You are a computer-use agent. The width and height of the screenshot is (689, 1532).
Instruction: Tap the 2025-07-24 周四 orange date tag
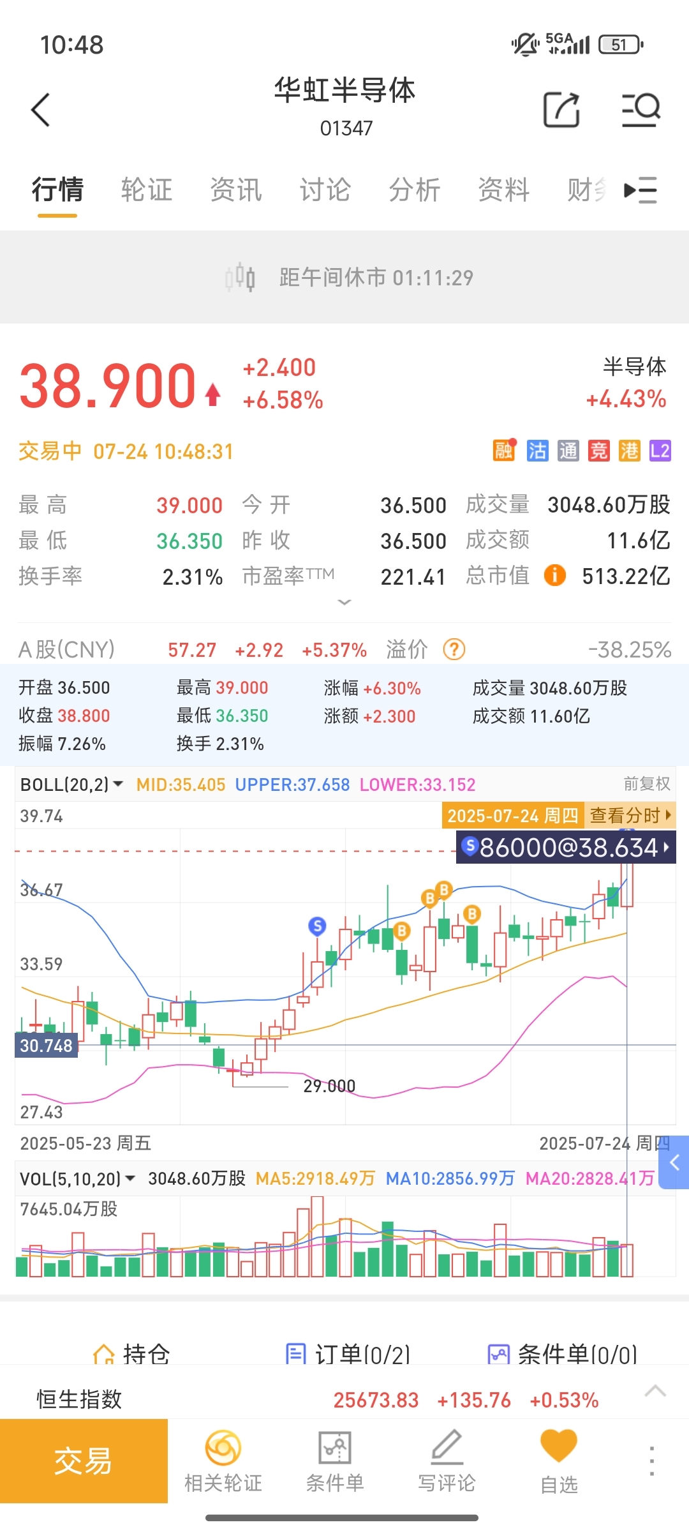point(513,815)
